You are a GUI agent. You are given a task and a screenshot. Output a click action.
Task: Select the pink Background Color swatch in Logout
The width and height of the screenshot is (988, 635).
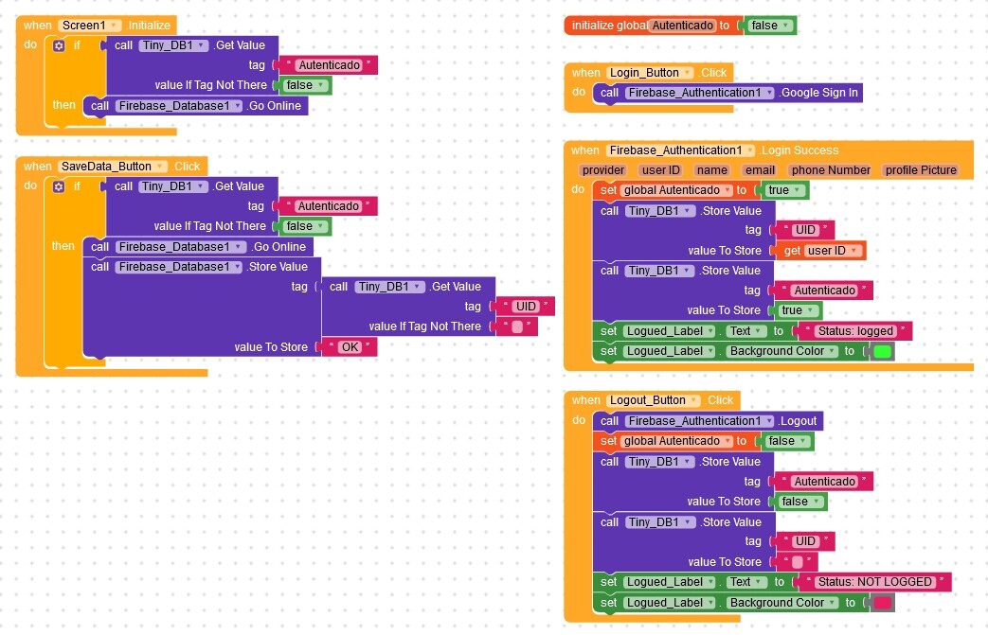pos(882,603)
